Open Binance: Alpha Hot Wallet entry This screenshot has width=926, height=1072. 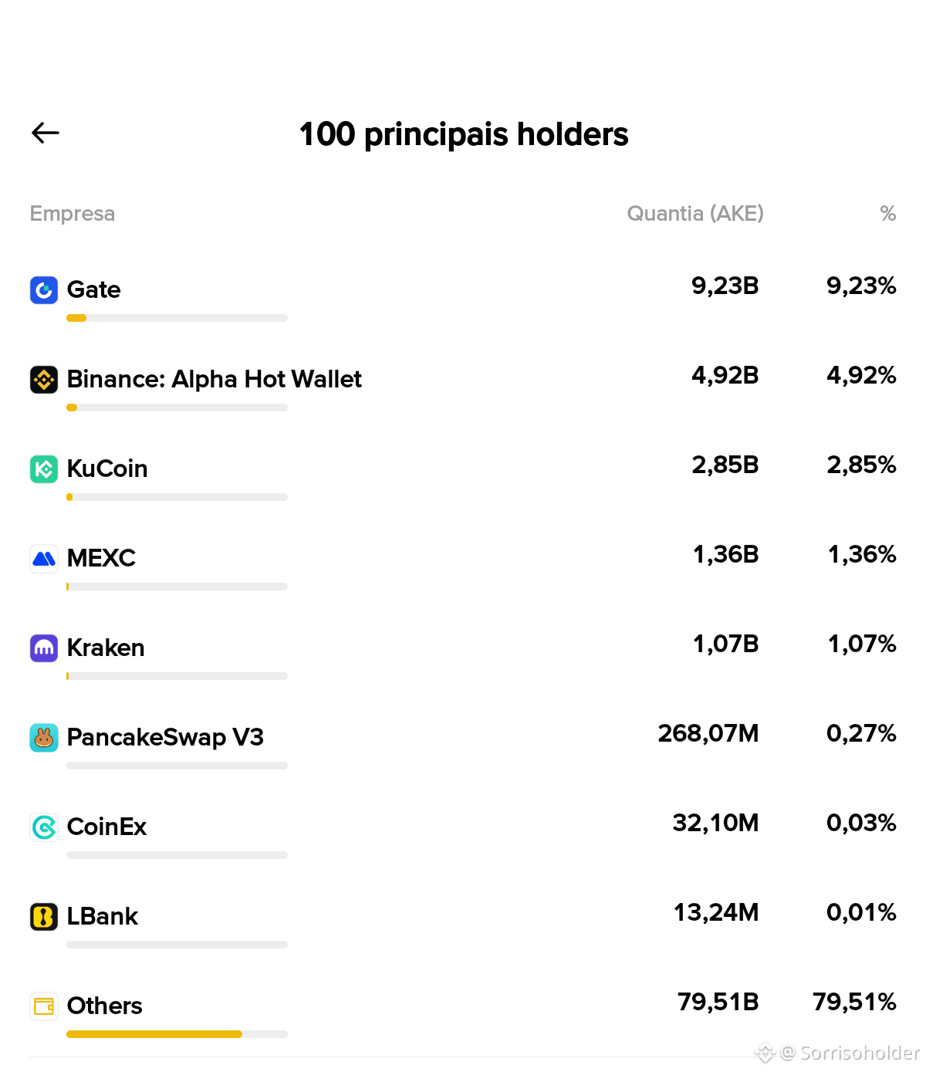(x=463, y=387)
